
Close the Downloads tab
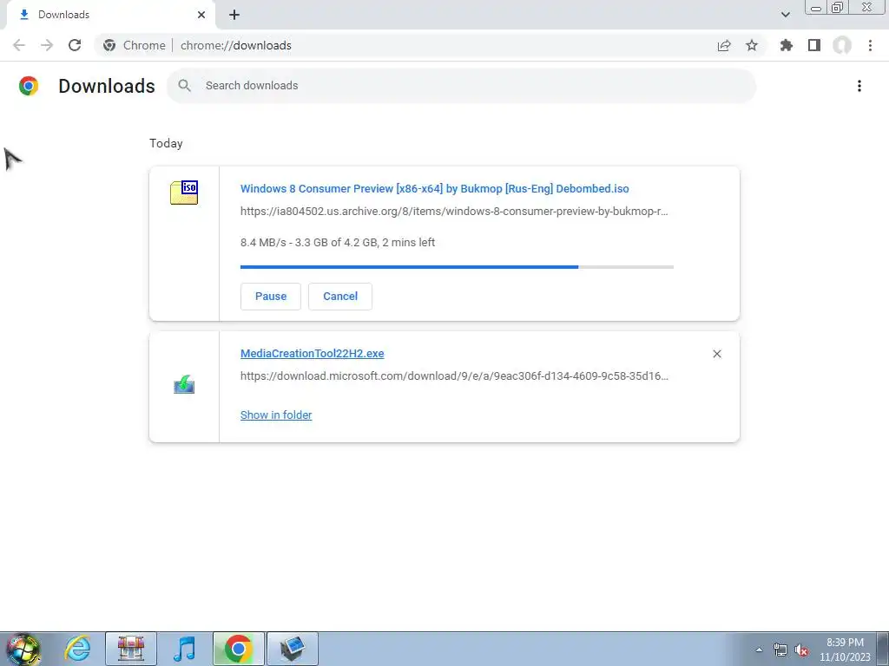point(201,15)
